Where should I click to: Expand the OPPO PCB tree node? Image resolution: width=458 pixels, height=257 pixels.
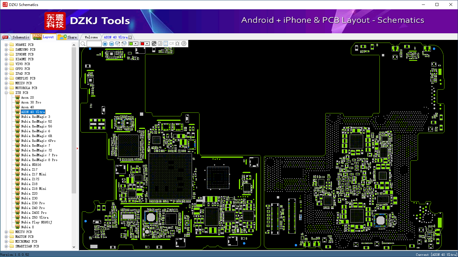(x=6, y=69)
